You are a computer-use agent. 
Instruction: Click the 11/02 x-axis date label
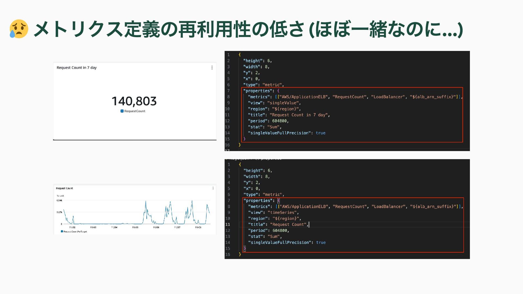(72, 227)
